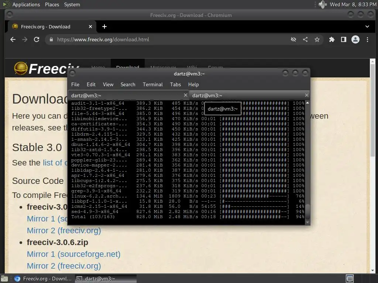Open the Terminal menu in terminal
Image resolution: width=378 pixels, height=283 pixels.
coord(152,84)
